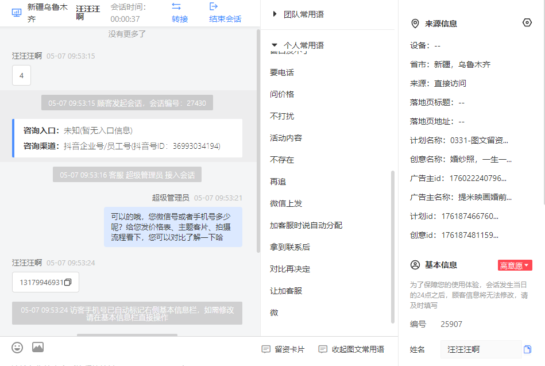Click the agent reply bubble about 价格表
This screenshot has width=545, height=366.
pos(173,227)
